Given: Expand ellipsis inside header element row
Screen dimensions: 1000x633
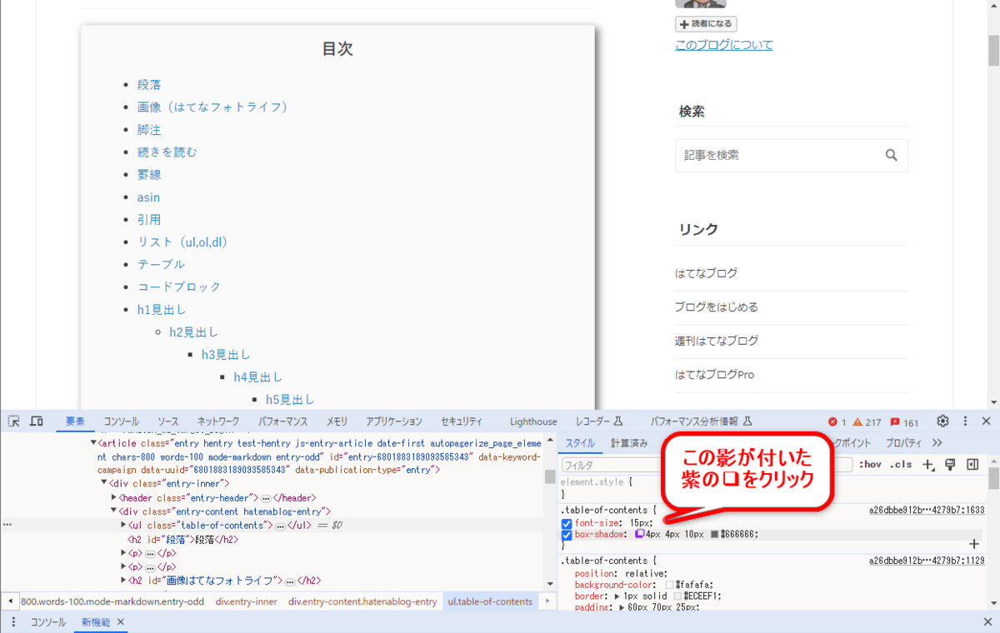Looking at the screenshot, I should pos(266,497).
